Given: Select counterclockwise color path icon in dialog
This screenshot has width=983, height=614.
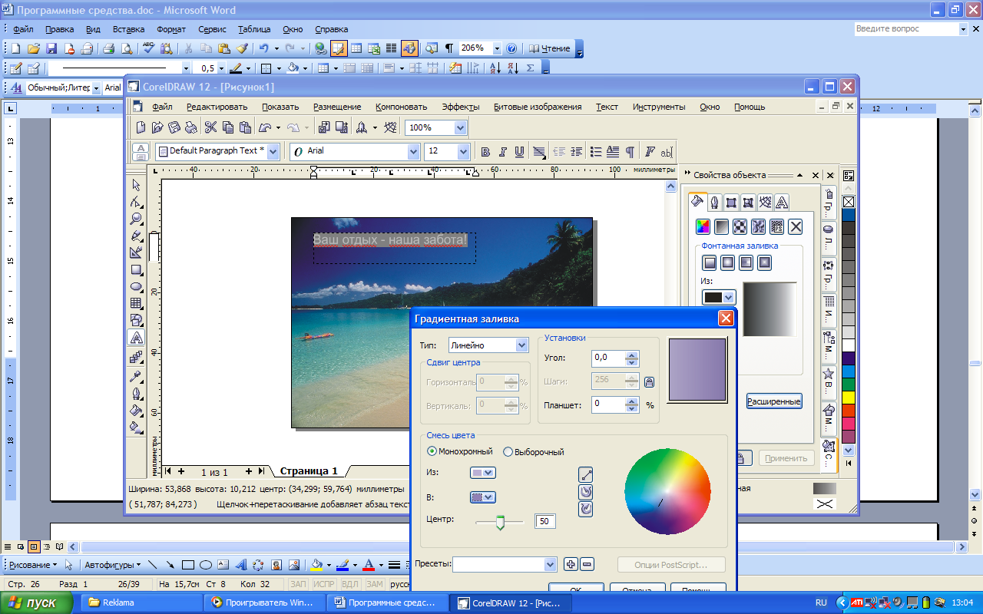Looking at the screenshot, I should [585, 491].
